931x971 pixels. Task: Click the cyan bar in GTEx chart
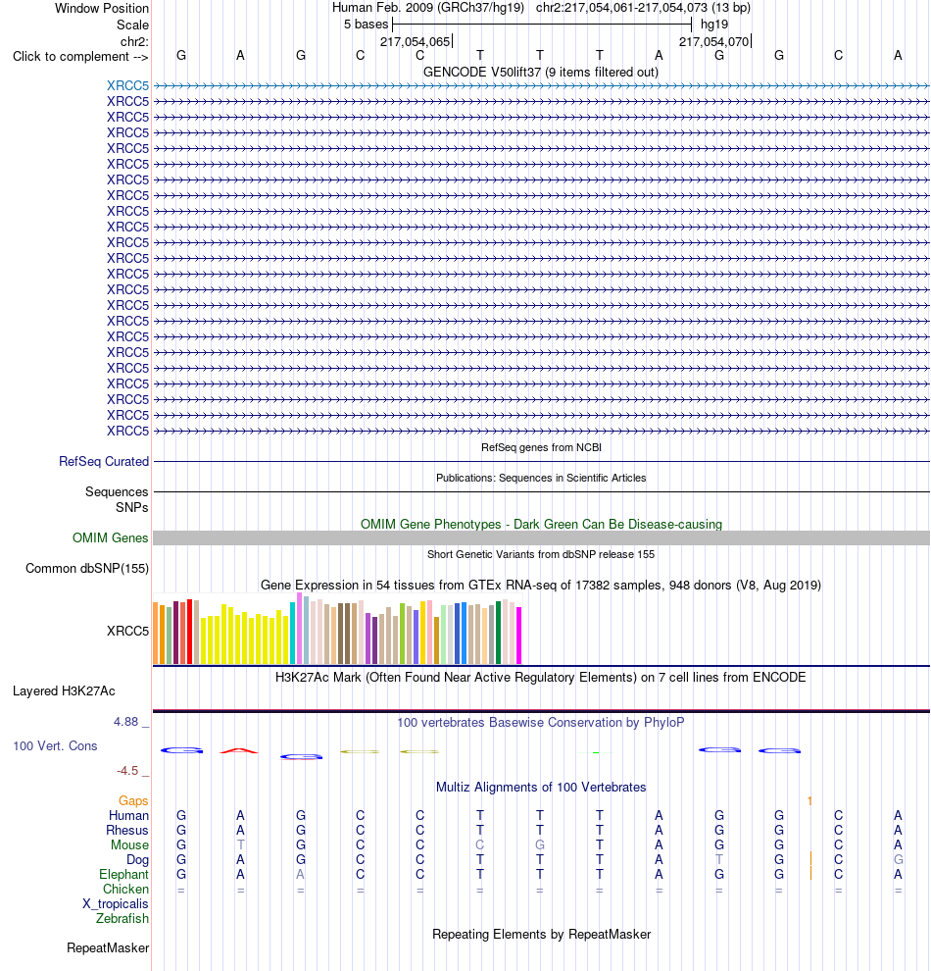pyautogui.click(x=293, y=633)
